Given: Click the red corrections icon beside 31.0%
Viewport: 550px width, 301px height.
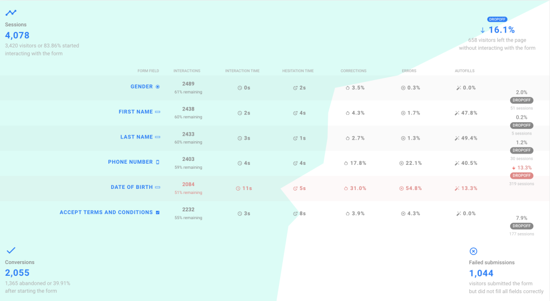Looking at the screenshot, I should point(346,188).
